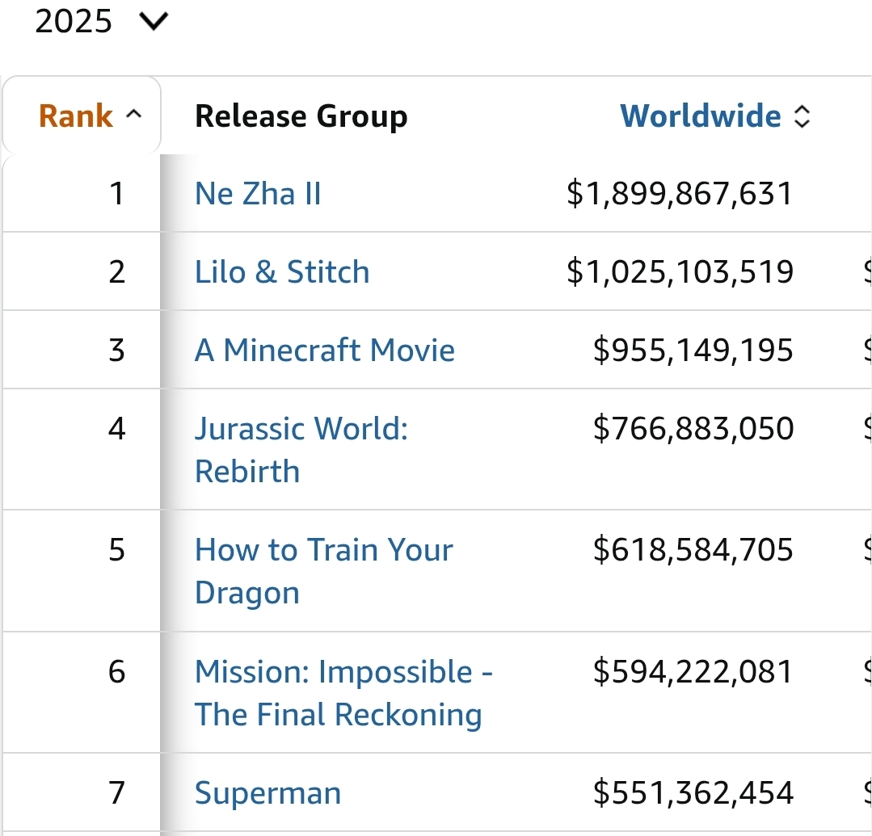Open the Jurassic World: Rebirth link
The height and width of the screenshot is (836, 872).
[x=301, y=450]
